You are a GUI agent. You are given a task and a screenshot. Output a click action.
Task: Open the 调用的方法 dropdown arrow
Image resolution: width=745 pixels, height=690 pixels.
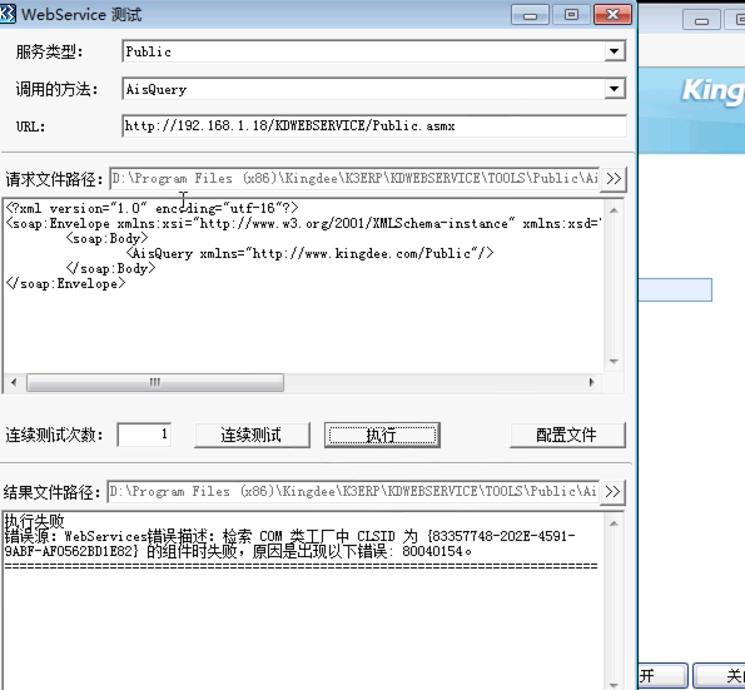click(x=614, y=89)
